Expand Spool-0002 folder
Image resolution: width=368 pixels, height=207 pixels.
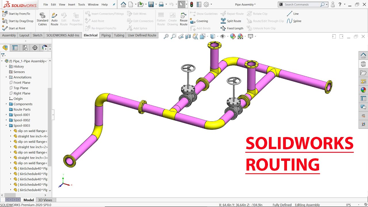click(6, 120)
